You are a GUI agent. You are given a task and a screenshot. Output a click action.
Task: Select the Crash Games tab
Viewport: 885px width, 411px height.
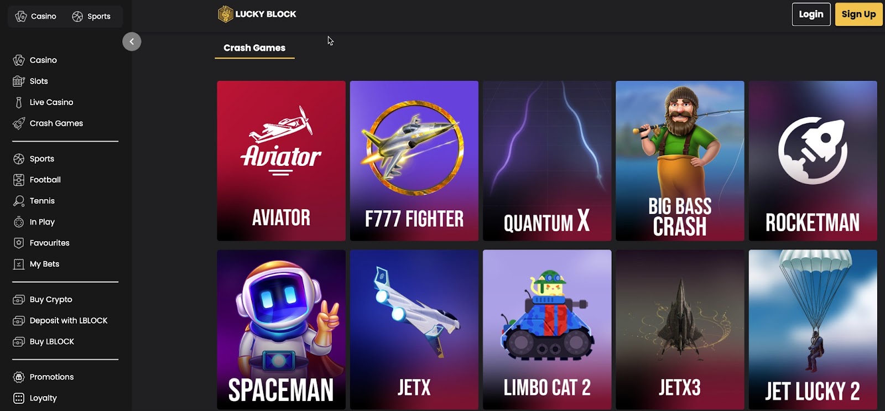254,48
